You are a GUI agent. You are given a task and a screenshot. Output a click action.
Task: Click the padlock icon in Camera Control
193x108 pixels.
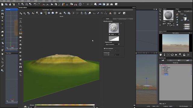coord(184,55)
